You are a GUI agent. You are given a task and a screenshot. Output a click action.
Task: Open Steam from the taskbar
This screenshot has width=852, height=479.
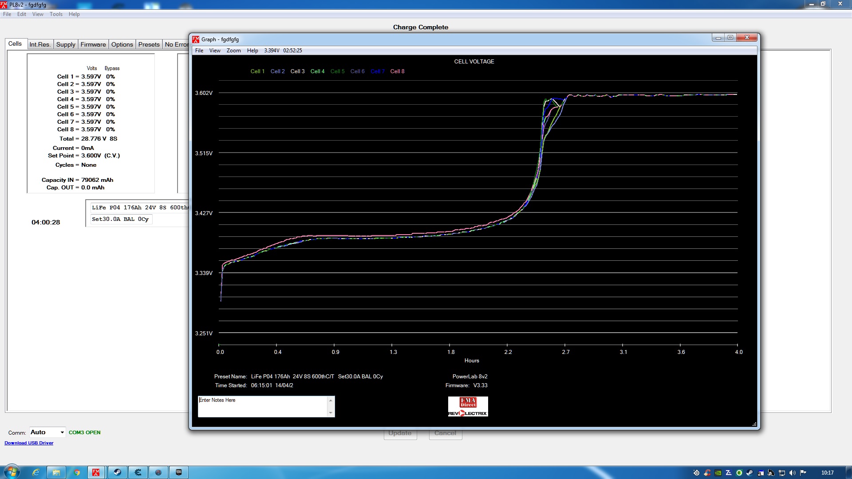click(117, 472)
